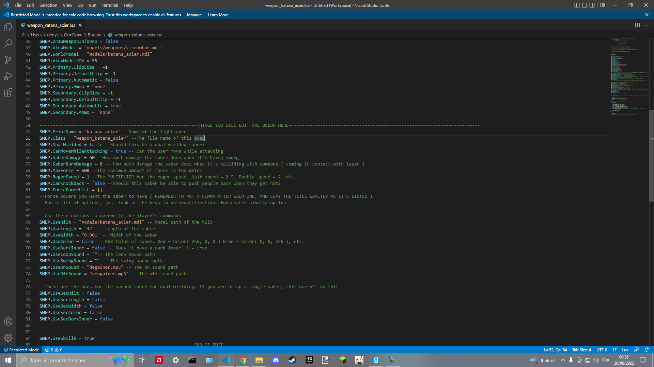Image resolution: width=654 pixels, height=367 pixels.
Task: Change UTF-8 file encoding
Action: [602, 350]
